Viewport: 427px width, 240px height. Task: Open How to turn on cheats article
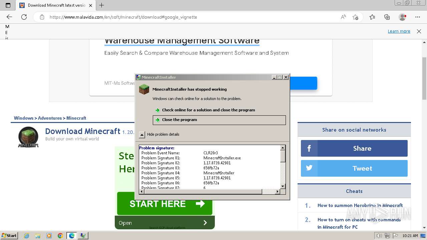tap(359, 223)
